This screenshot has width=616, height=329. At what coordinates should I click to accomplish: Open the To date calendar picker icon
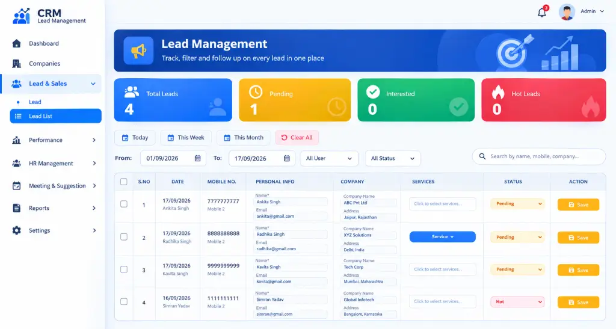287,158
